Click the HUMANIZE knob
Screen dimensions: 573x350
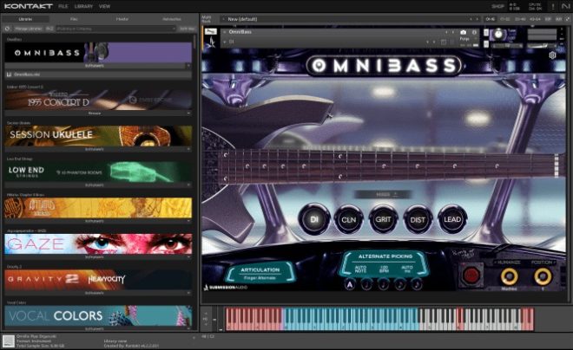[509, 276]
